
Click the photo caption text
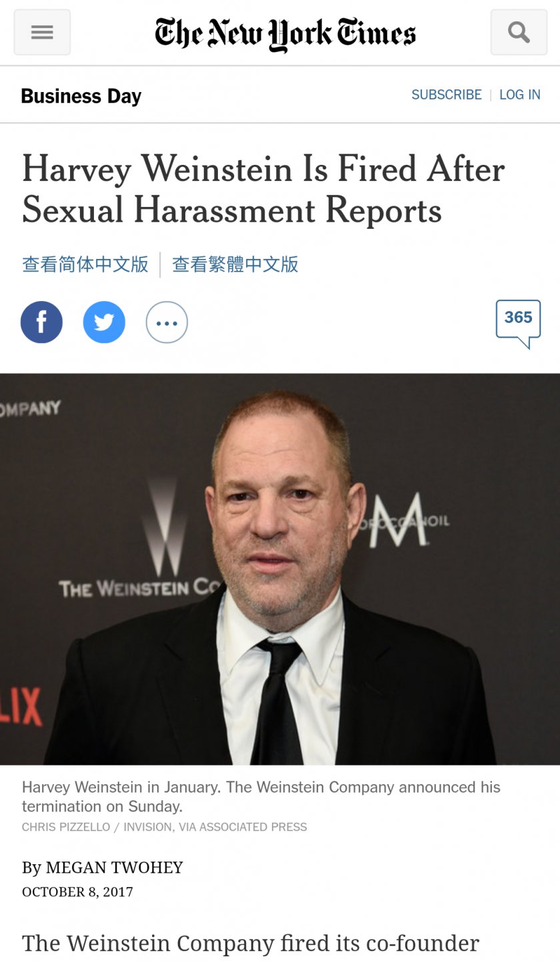click(x=261, y=796)
